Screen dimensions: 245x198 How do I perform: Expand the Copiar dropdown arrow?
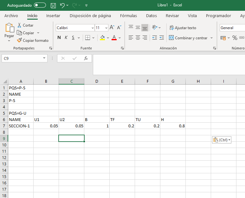coord(38,33)
